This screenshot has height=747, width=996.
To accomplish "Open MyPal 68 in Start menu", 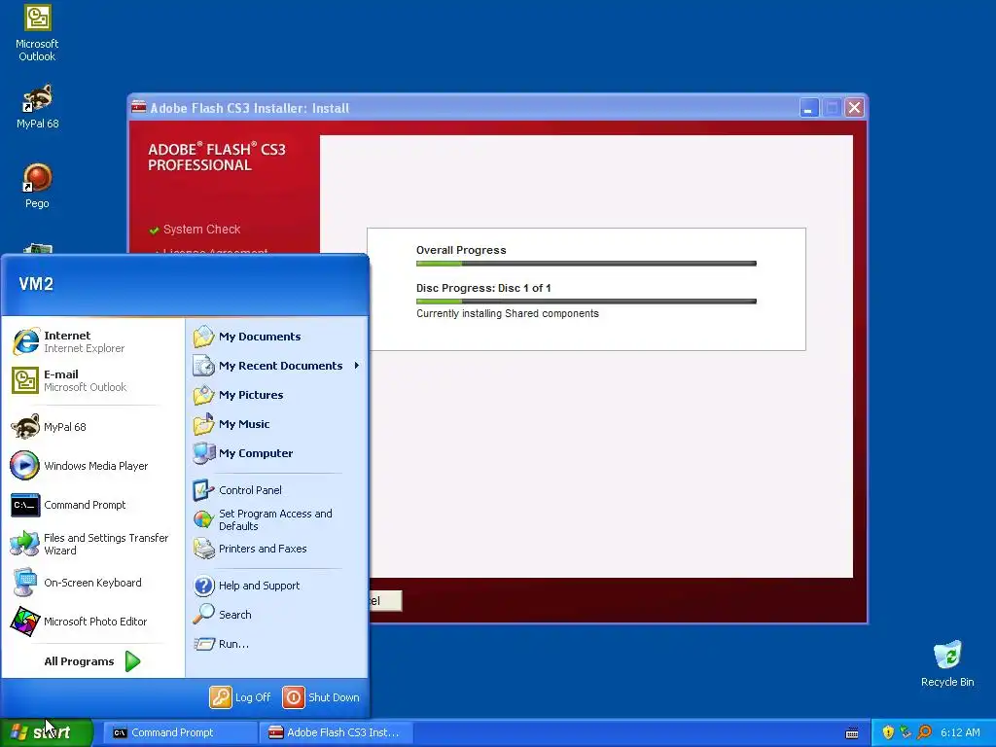I will tap(49, 427).
